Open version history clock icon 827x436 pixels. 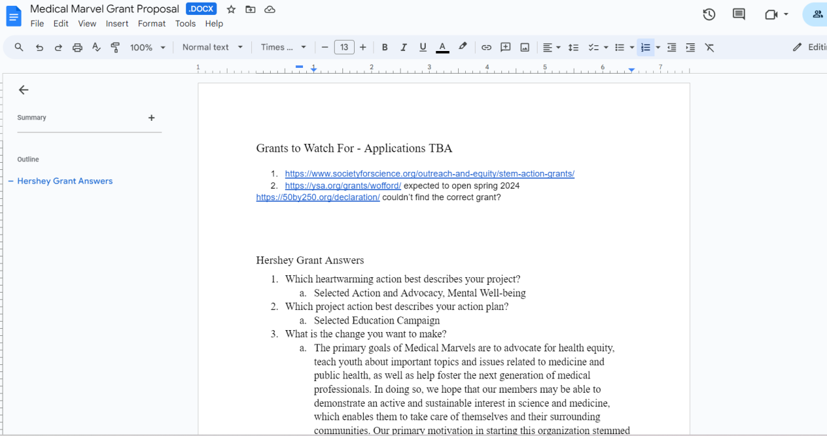point(709,14)
